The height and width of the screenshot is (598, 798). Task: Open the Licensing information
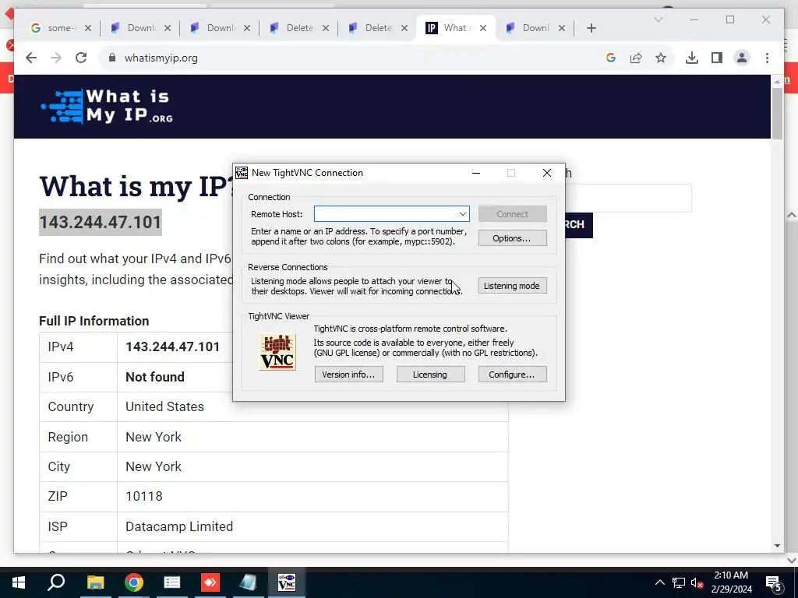pyautogui.click(x=430, y=375)
